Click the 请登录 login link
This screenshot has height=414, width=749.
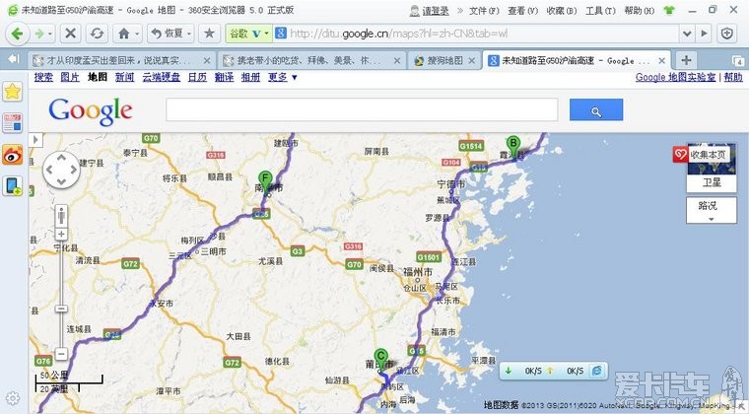pos(436,11)
